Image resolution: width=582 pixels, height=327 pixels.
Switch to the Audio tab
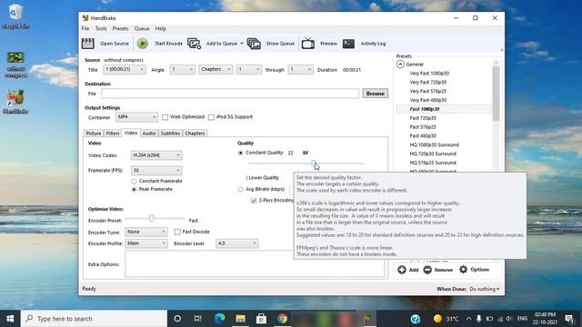pyautogui.click(x=149, y=134)
